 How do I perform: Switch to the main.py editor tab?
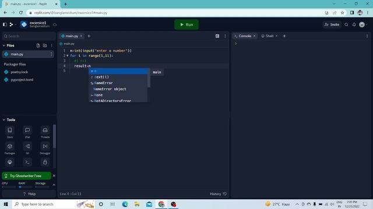[x=72, y=36]
